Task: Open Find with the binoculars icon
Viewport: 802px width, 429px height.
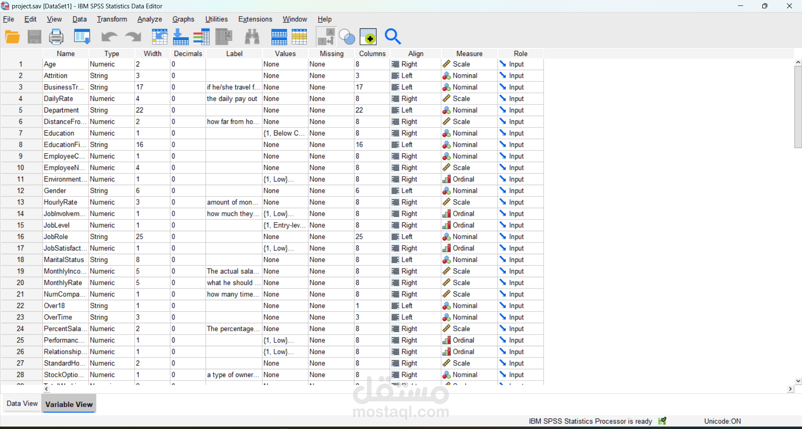Action: pyautogui.click(x=252, y=37)
